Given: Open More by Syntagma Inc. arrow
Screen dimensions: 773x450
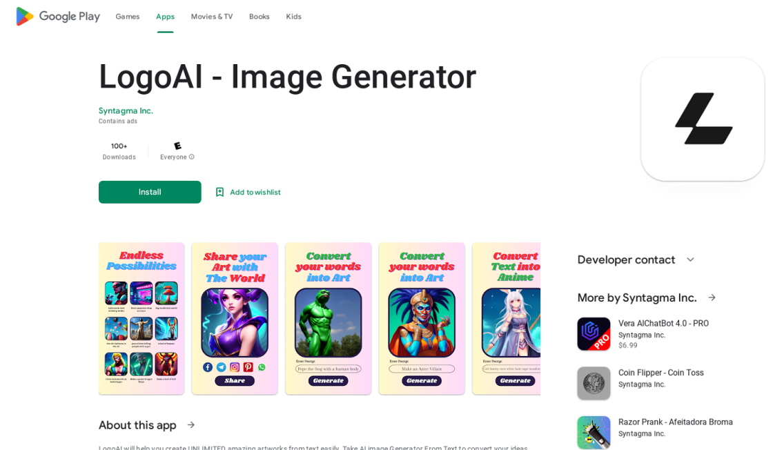Looking at the screenshot, I should 712,297.
